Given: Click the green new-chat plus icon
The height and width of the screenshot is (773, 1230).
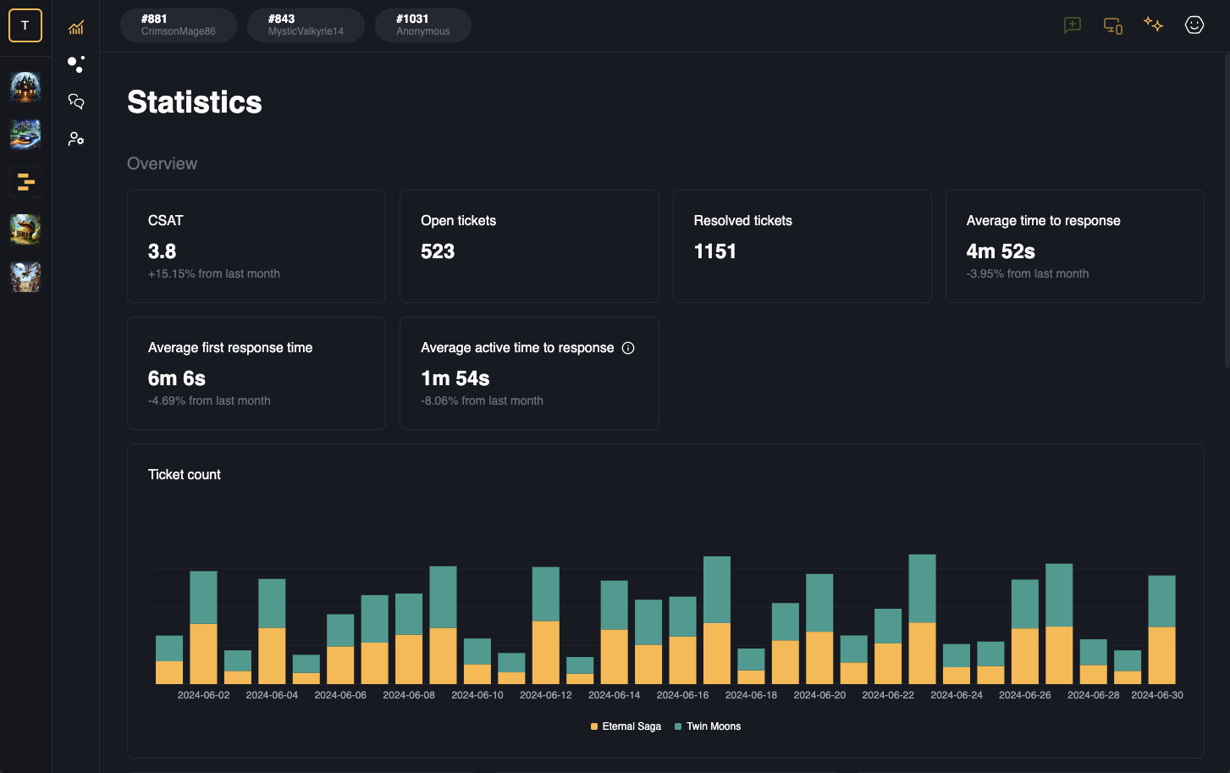Looking at the screenshot, I should [x=1073, y=25].
